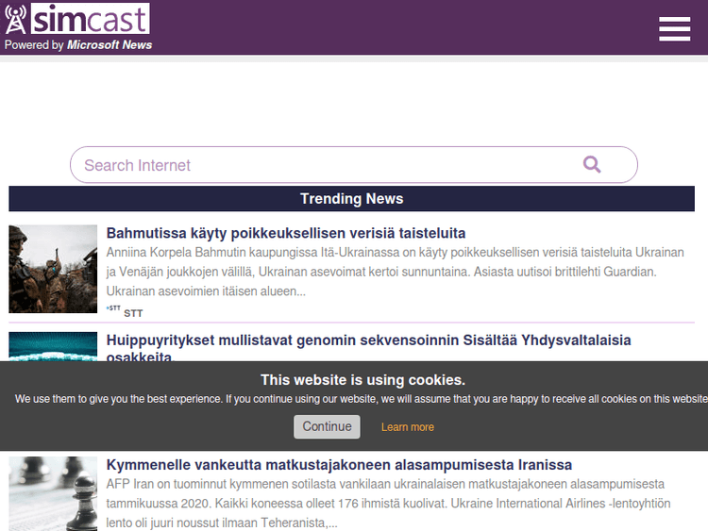The width and height of the screenshot is (708, 531).
Task: Click the Powered by Microsoft News text
Action: (78, 45)
